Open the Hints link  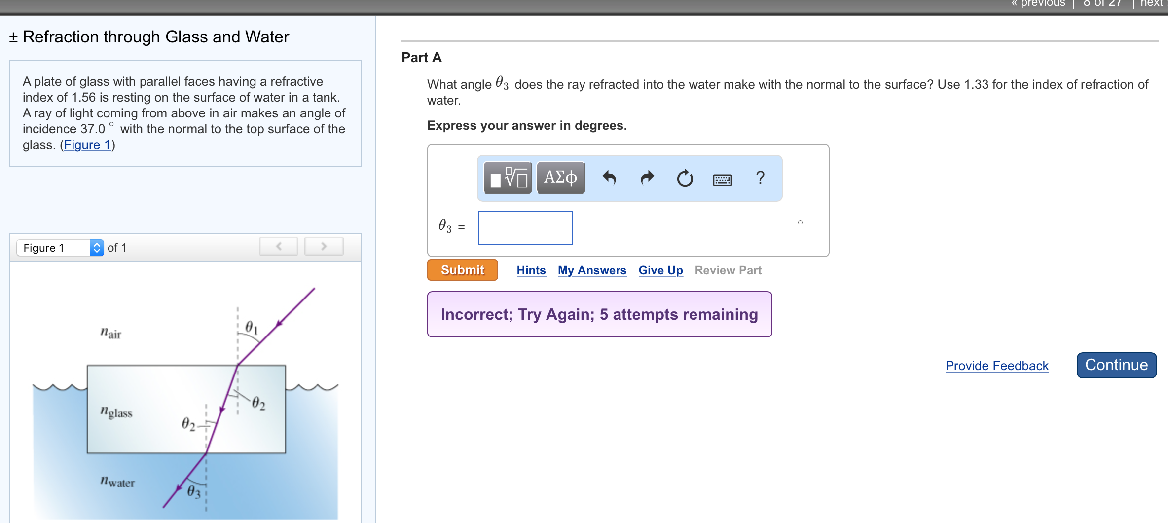pos(531,270)
